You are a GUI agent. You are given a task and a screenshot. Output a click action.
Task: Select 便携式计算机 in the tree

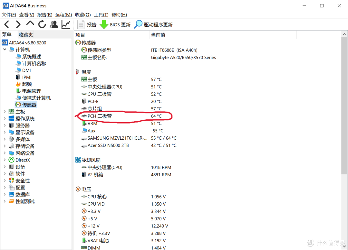pyautogui.click(x=33, y=98)
